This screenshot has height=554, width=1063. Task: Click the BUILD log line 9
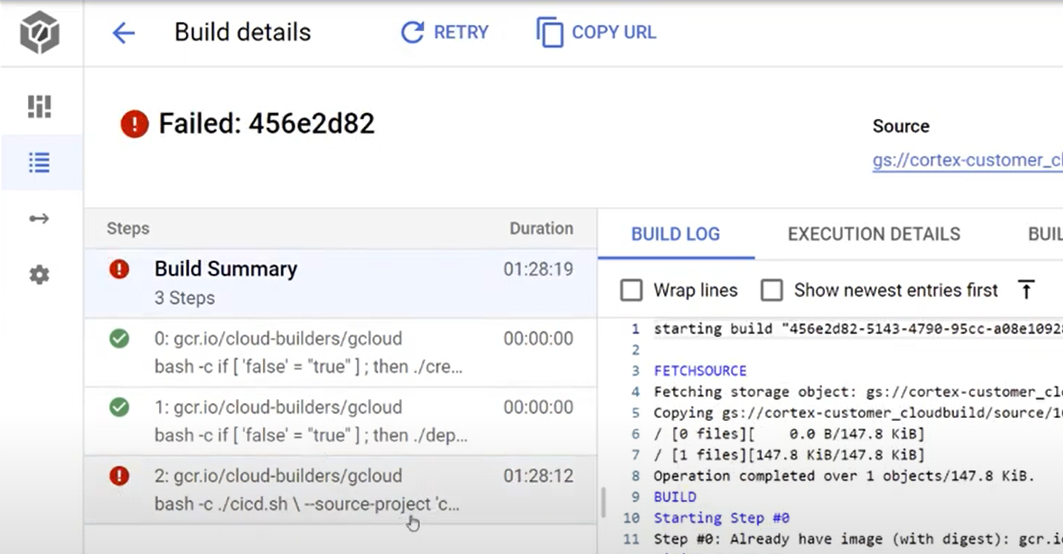coord(675,497)
